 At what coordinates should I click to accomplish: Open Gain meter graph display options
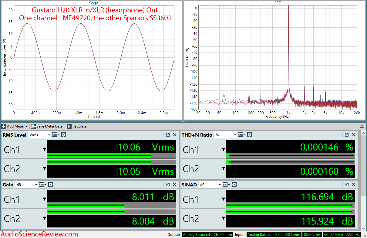click(43, 185)
